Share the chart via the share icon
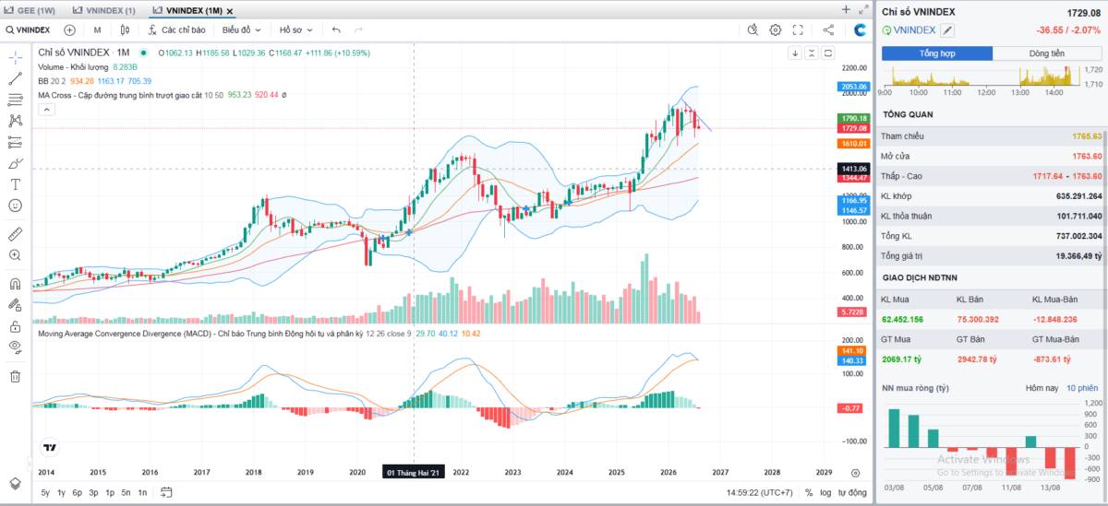The width and height of the screenshot is (1108, 506). pos(829,29)
